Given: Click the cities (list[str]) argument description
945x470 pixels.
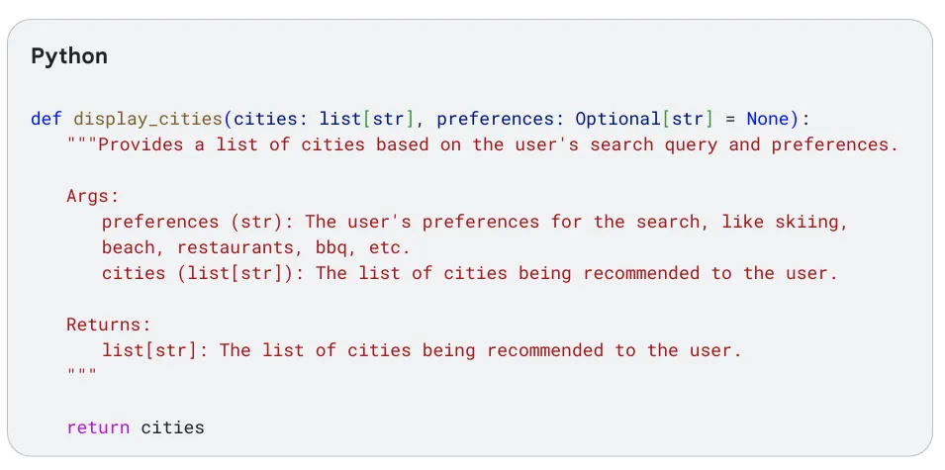Looking at the screenshot, I should pyautogui.click(x=469, y=273).
